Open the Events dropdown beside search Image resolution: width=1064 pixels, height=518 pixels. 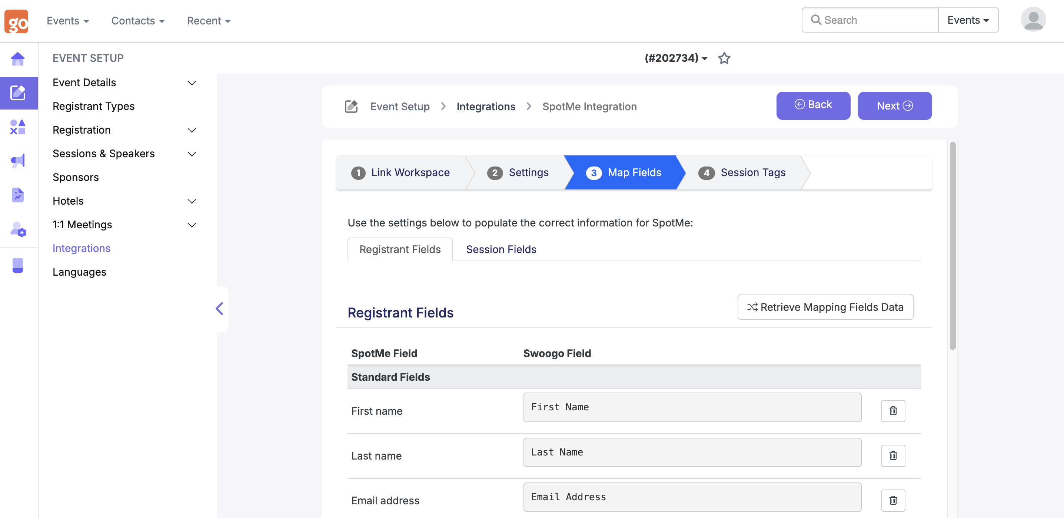(x=967, y=20)
